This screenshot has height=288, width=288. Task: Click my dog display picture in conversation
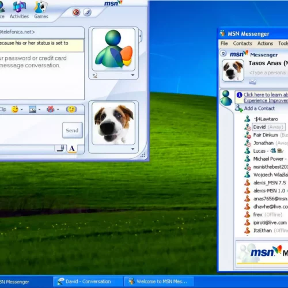click(x=113, y=123)
